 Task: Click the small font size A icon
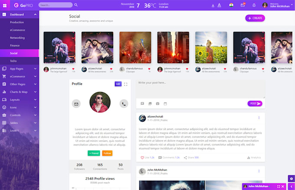tap(213, 6)
